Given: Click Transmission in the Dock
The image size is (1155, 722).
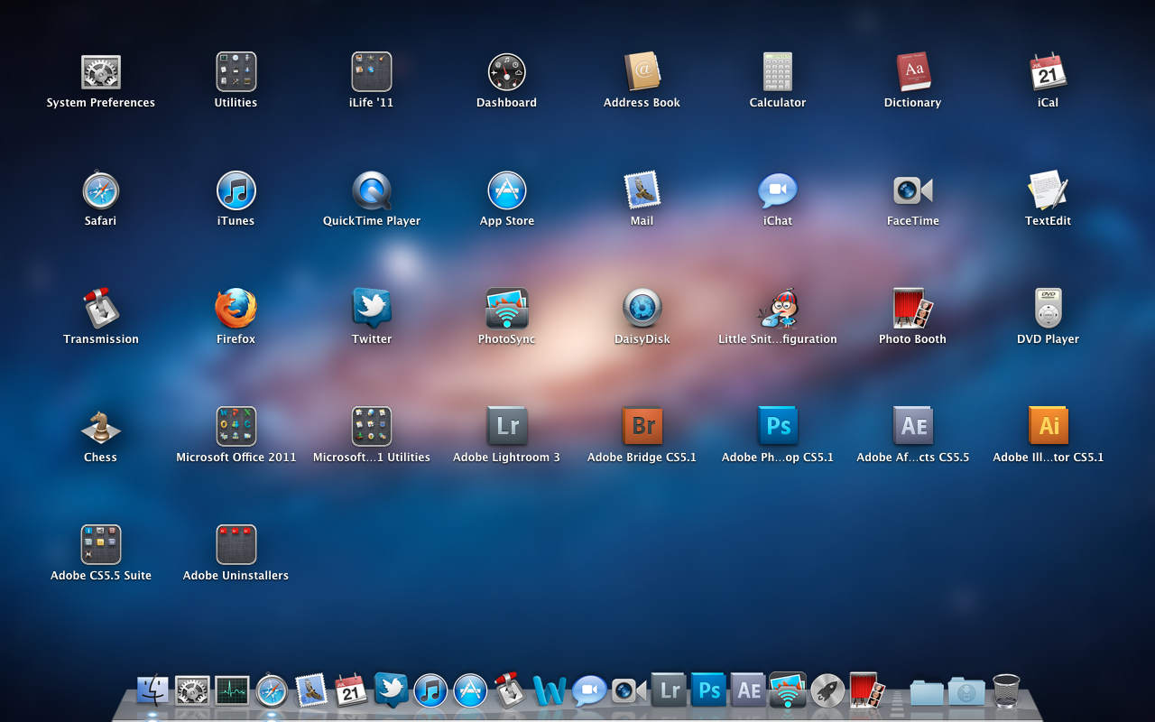Looking at the screenshot, I should 510,691.
